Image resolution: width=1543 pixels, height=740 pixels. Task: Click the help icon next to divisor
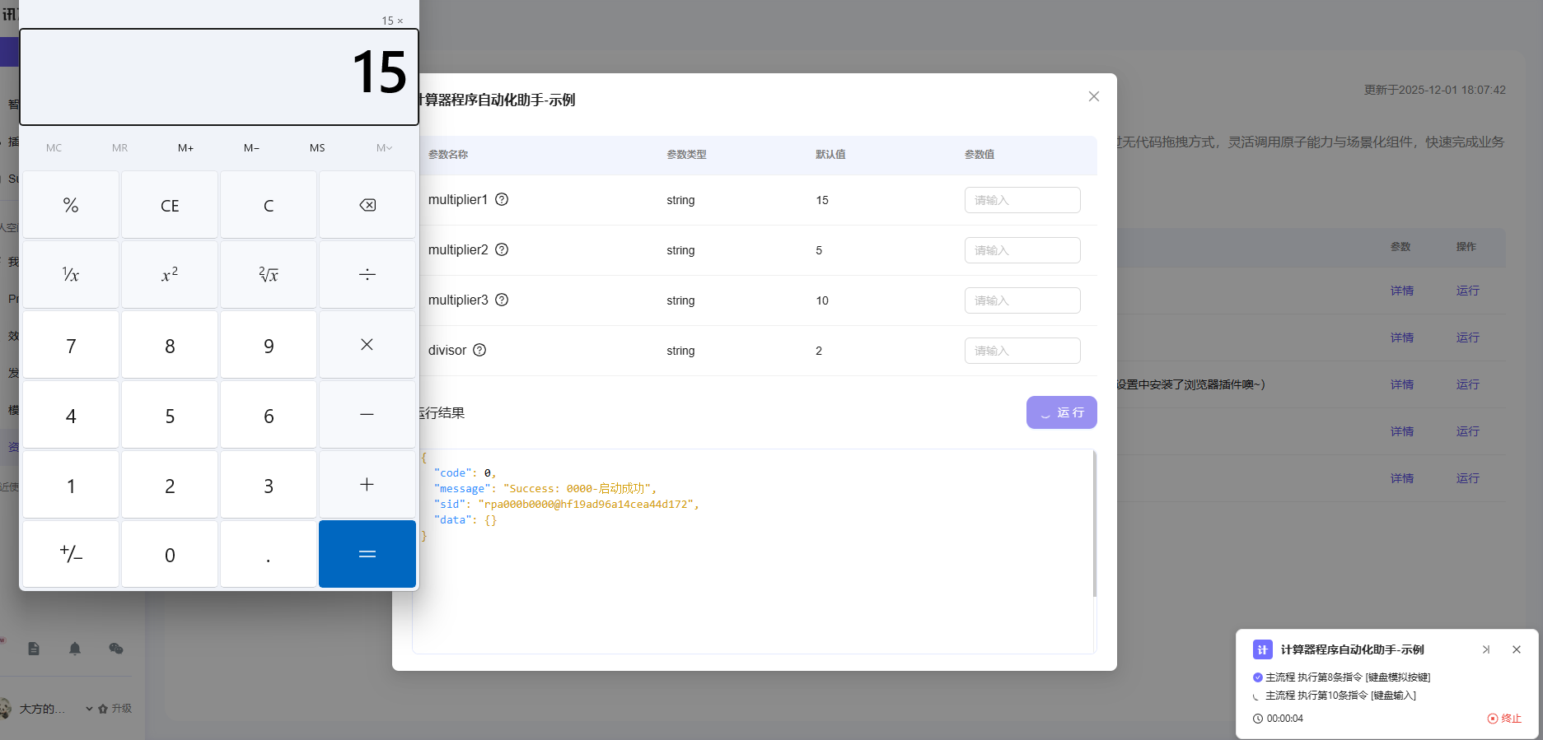(x=479, y=350)
